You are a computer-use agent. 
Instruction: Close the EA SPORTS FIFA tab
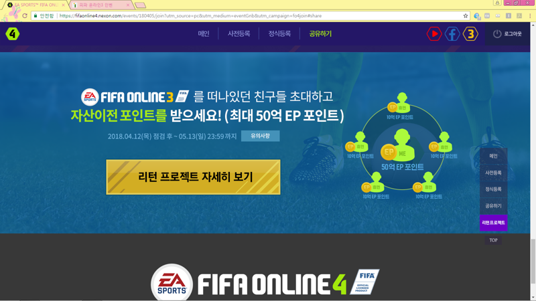click(x=63, y=5)
